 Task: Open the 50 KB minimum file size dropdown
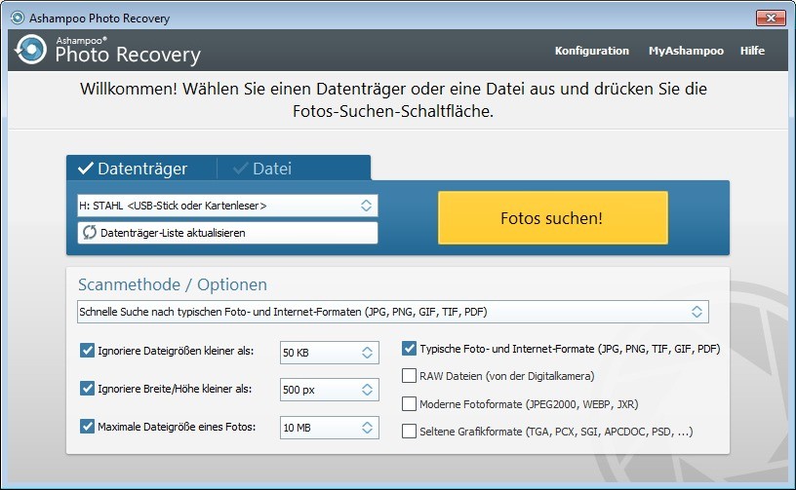[x=329, y=352]
